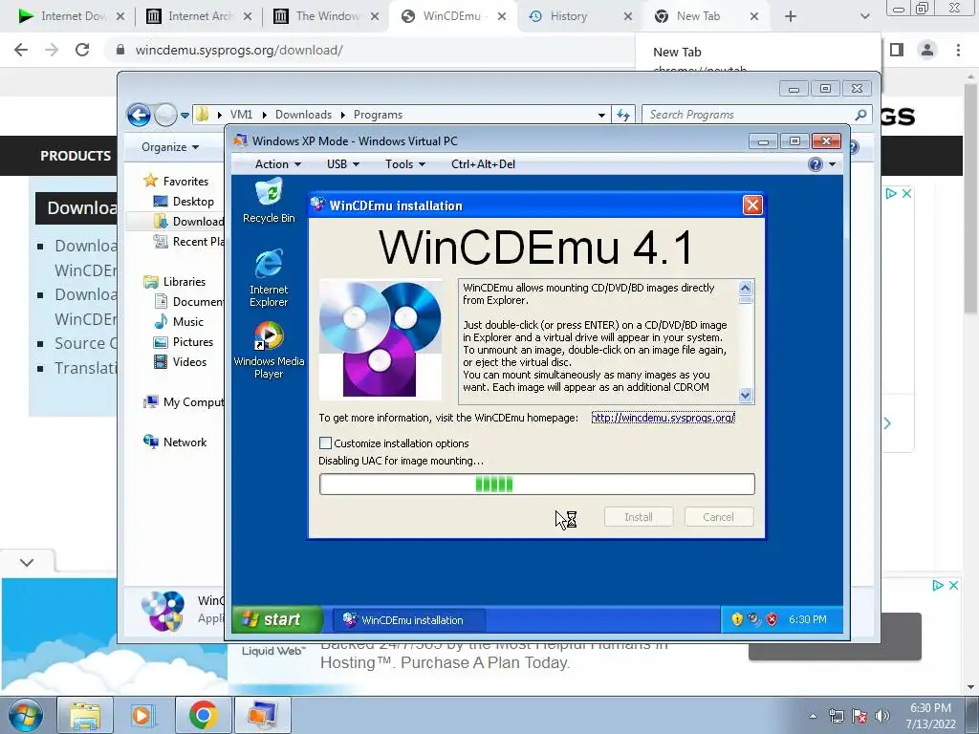Open Virtual PC from Windows 7 taskbar
This screenshot has width=979, height=734.
pos(262,715)
